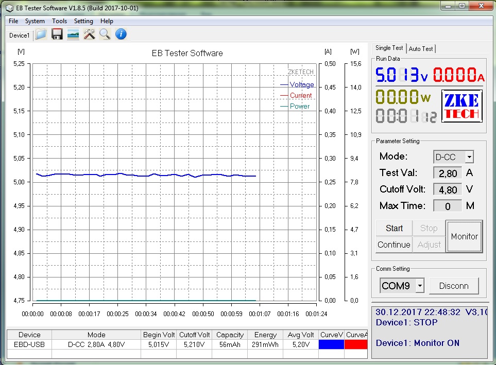The width and height of the screenshot is (496, 365).
Task: Open the File menu
Action: (x=13, y=21)
